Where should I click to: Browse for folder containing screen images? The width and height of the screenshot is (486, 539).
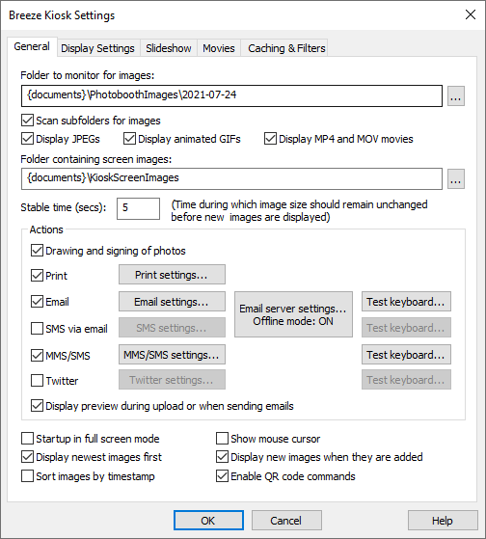pyautogui.click(x=456, y=178)
